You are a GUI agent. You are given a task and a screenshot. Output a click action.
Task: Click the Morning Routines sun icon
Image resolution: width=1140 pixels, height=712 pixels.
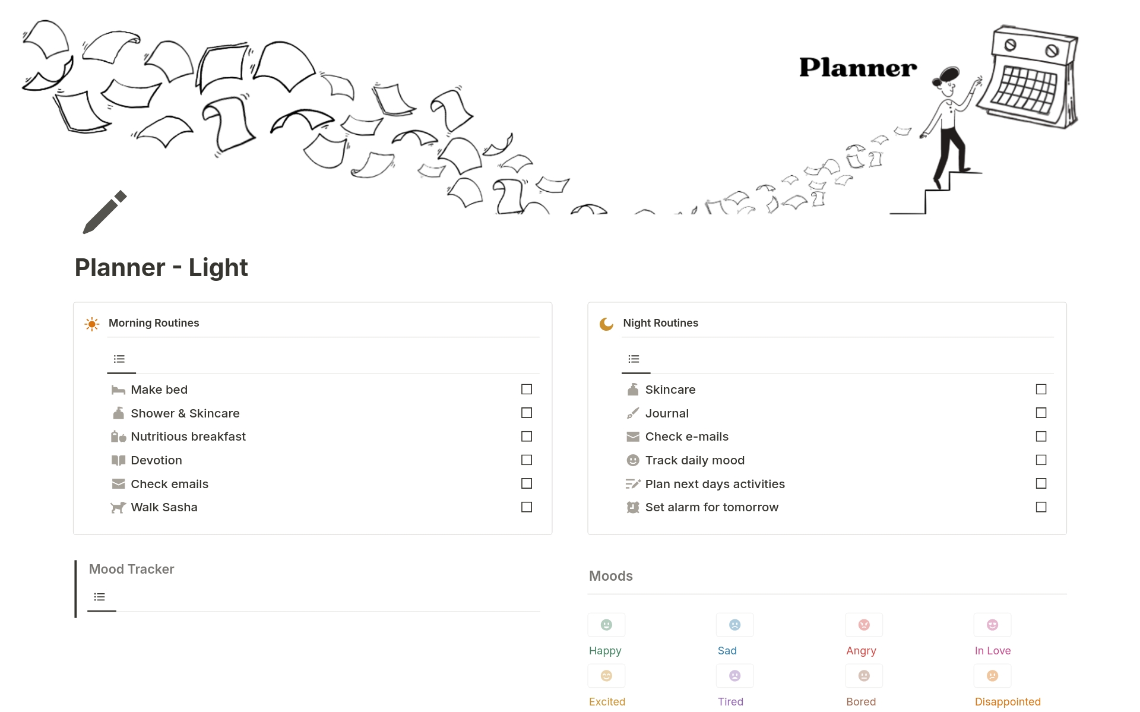pos(92,324)
